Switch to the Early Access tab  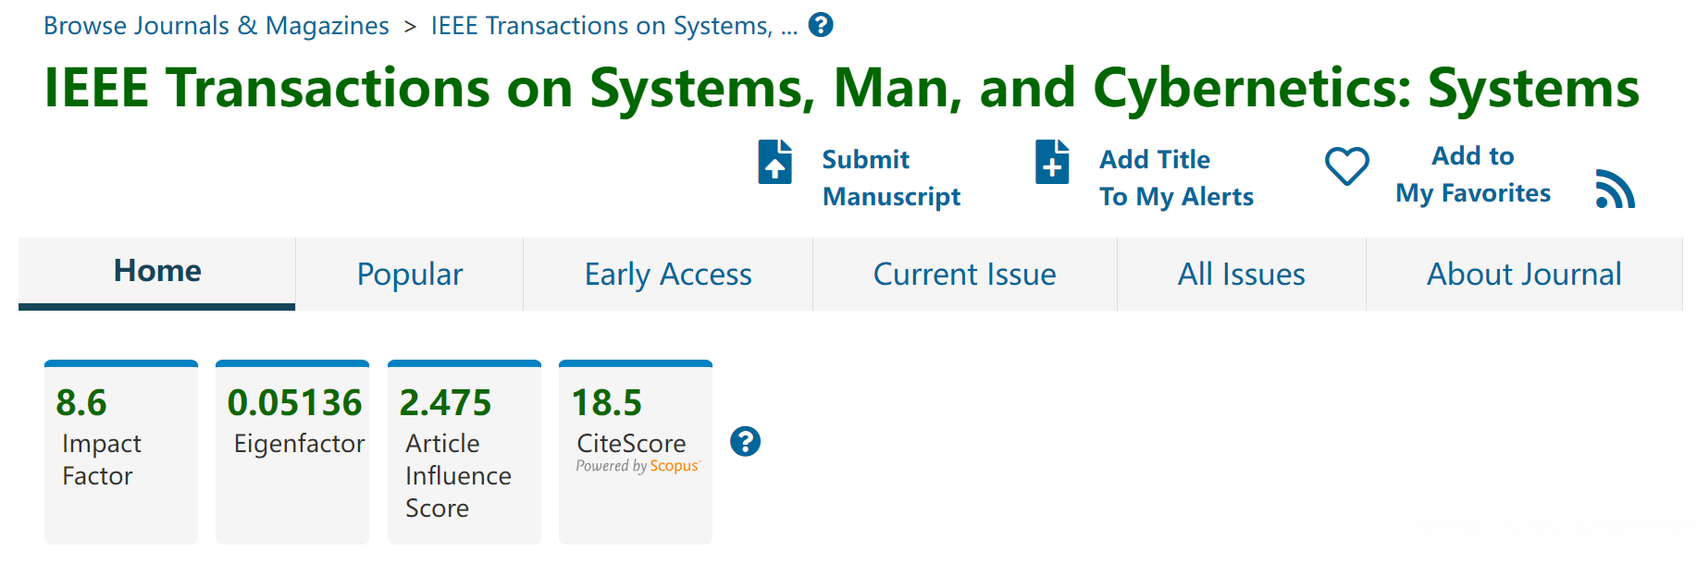[x=668, y=274]
